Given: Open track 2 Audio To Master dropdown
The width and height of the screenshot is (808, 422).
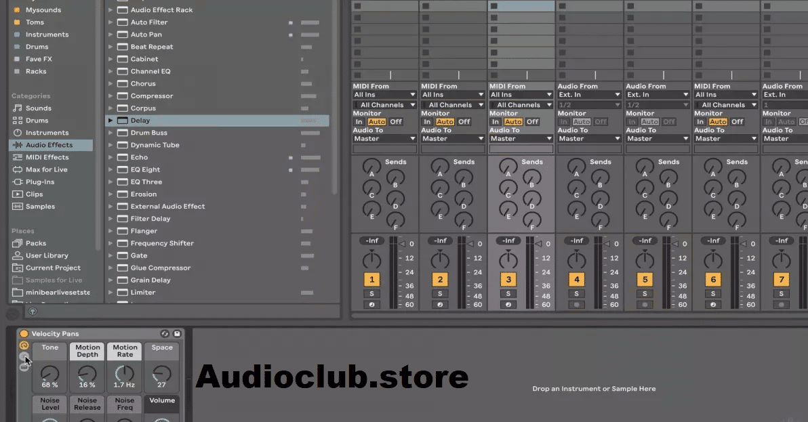Looking at the screenshot, I should (x=452, y=138).
